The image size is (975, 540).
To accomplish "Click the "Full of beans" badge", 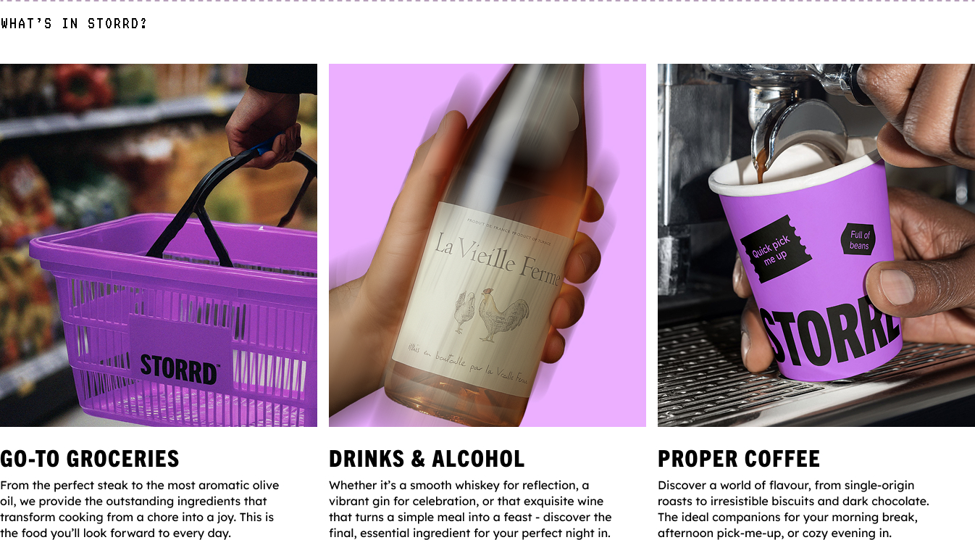I will coord(858,240).
